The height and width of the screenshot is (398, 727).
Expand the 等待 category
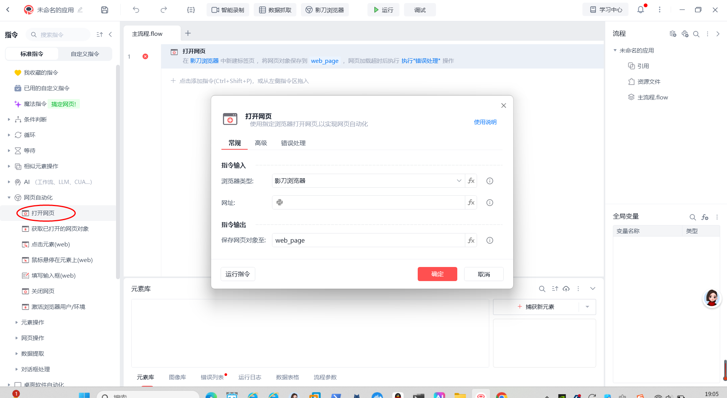9,151
